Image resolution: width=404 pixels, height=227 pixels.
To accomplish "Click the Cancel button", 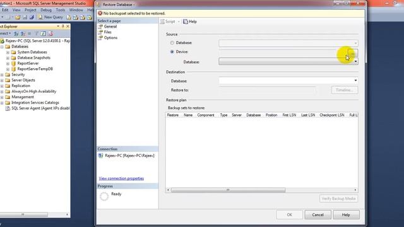I will click(x=318, y=214).
